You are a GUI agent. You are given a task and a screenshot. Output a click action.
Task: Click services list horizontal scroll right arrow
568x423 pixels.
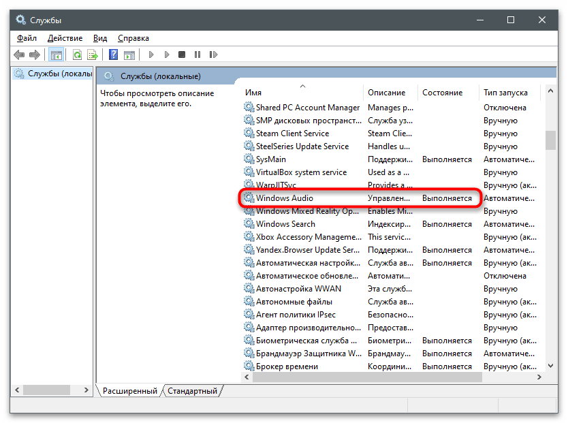(539, 377)
